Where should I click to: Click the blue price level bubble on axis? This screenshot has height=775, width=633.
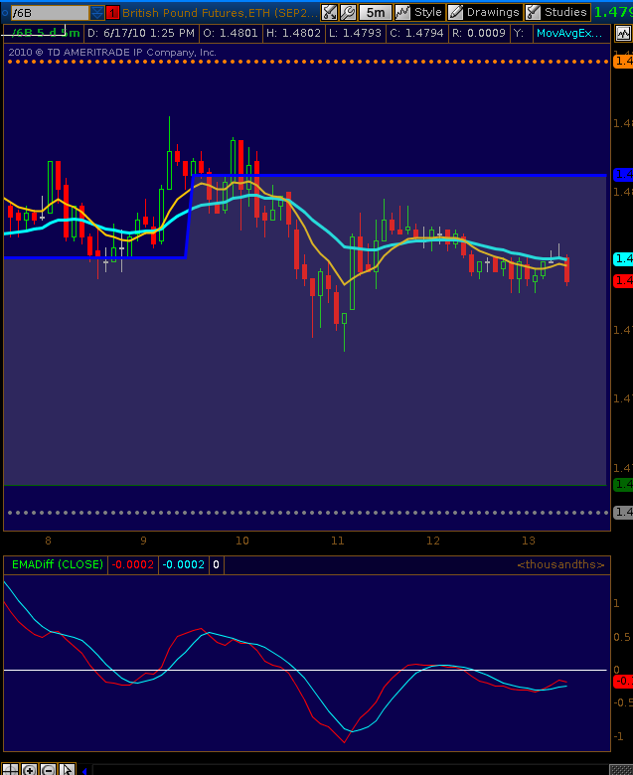pyautogui.click(x=623, y=175)
